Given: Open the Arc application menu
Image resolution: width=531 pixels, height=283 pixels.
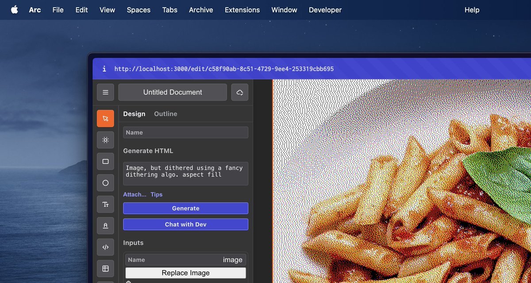Looking at the screenshot, I should 35,10.
